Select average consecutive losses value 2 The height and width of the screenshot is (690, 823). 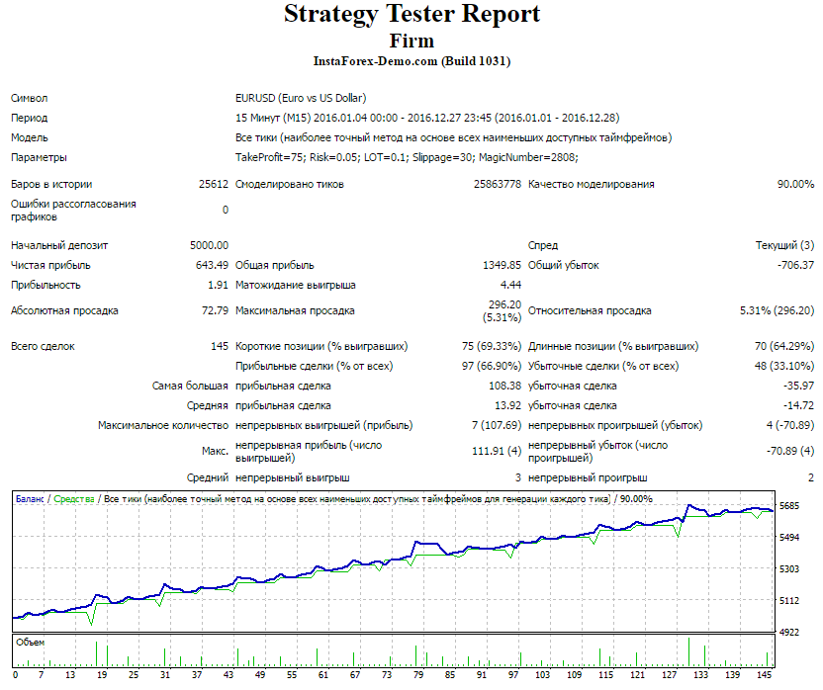pos(811,478)
